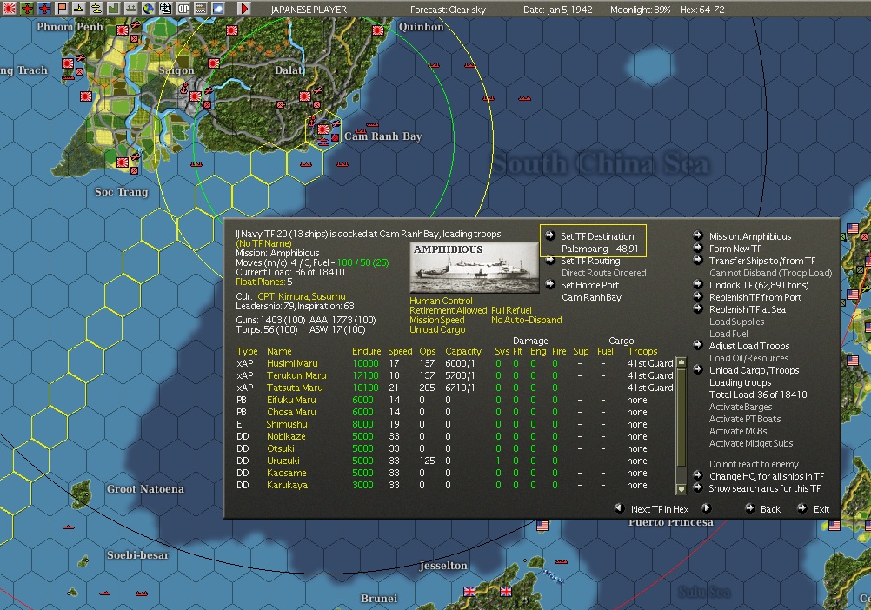Click the green factory toolbar icon
Image resolution: width=871 pixels, height=610 pixels.
point(113,9)
